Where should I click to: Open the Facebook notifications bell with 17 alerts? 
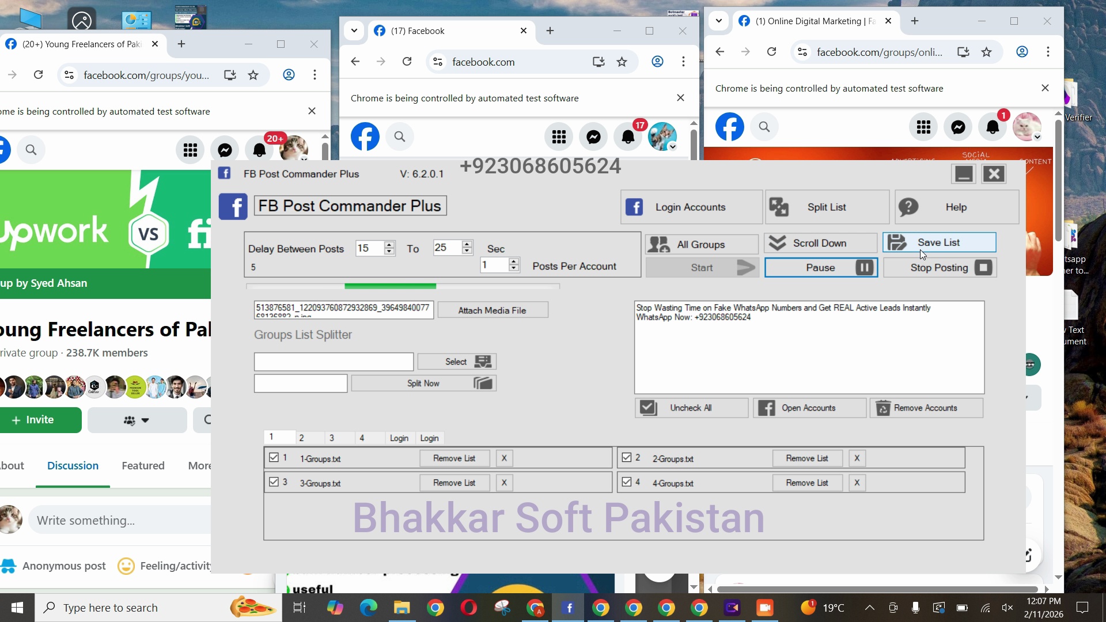point(628,136)
